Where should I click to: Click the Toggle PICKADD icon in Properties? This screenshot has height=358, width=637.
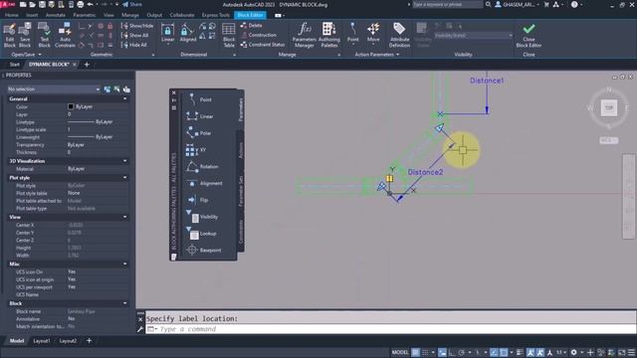point(107,89)
